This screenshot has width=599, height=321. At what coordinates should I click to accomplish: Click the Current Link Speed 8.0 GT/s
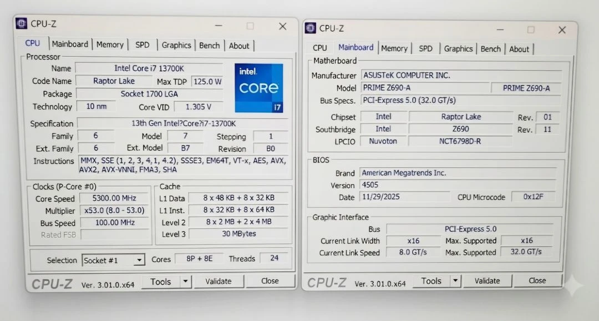pyautogui.click(x=413, y=252)
